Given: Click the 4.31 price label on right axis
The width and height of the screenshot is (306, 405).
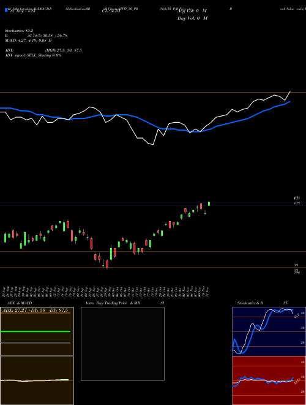Looking at the screenshot, I should coord(297,198).
